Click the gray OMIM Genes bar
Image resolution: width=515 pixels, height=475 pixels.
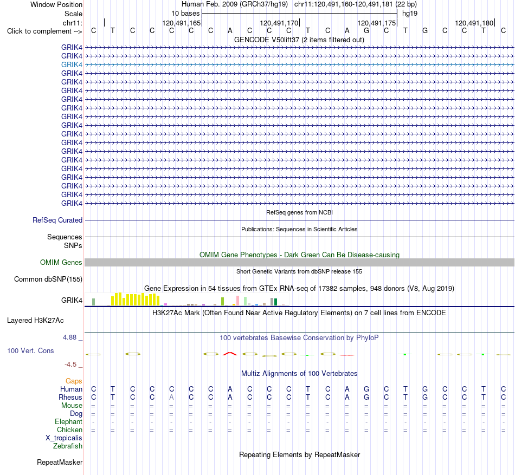click(x=300, y=263)
